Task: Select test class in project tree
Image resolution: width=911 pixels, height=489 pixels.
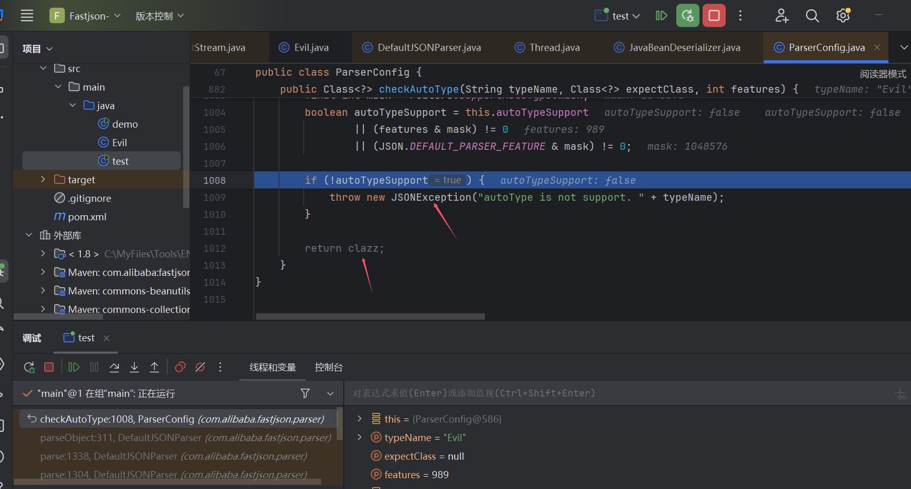Action: pyautogui.click(x=101, y=161)
